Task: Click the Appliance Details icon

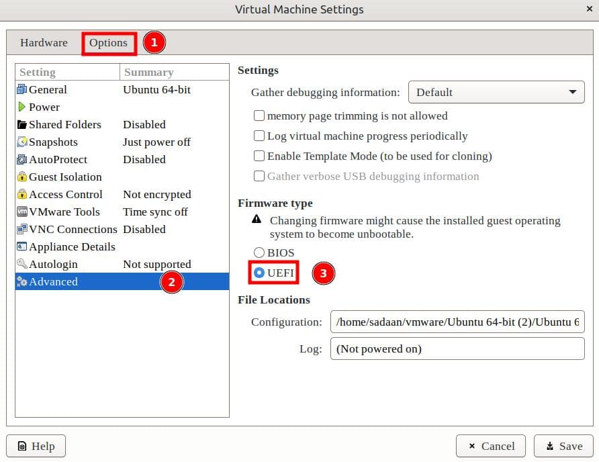Action: click(x=21, y=247)
